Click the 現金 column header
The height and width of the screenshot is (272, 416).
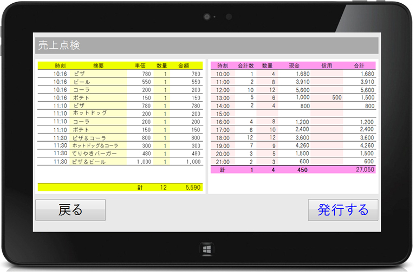(294, 65)
